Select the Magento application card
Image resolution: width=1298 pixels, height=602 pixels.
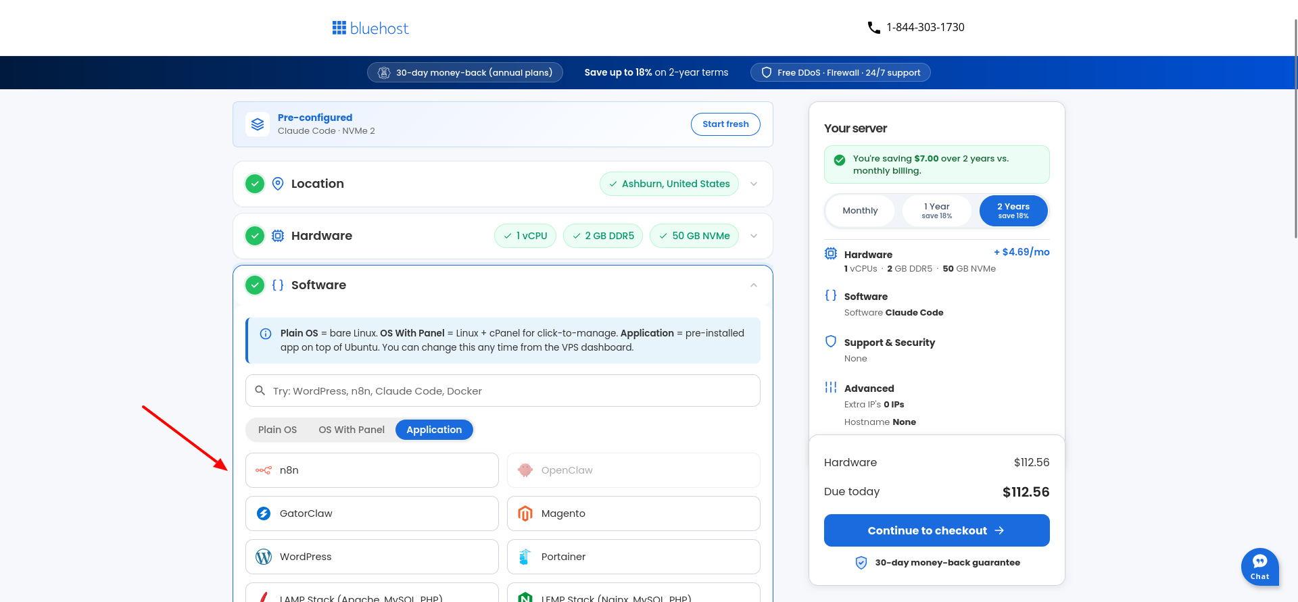(633, 513)
